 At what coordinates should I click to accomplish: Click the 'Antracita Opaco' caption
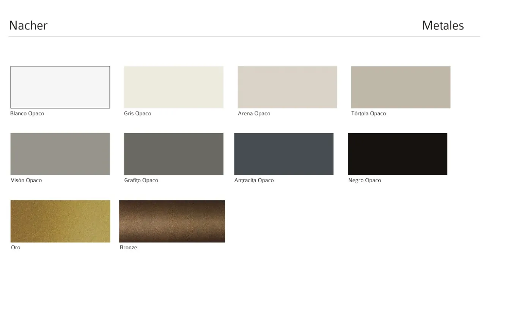tap(254, 180)
